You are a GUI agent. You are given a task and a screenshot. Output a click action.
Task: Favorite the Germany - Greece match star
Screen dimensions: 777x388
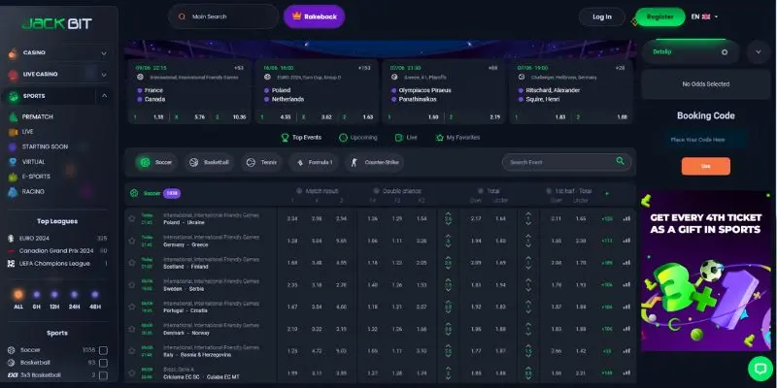[x=132, y=241]
